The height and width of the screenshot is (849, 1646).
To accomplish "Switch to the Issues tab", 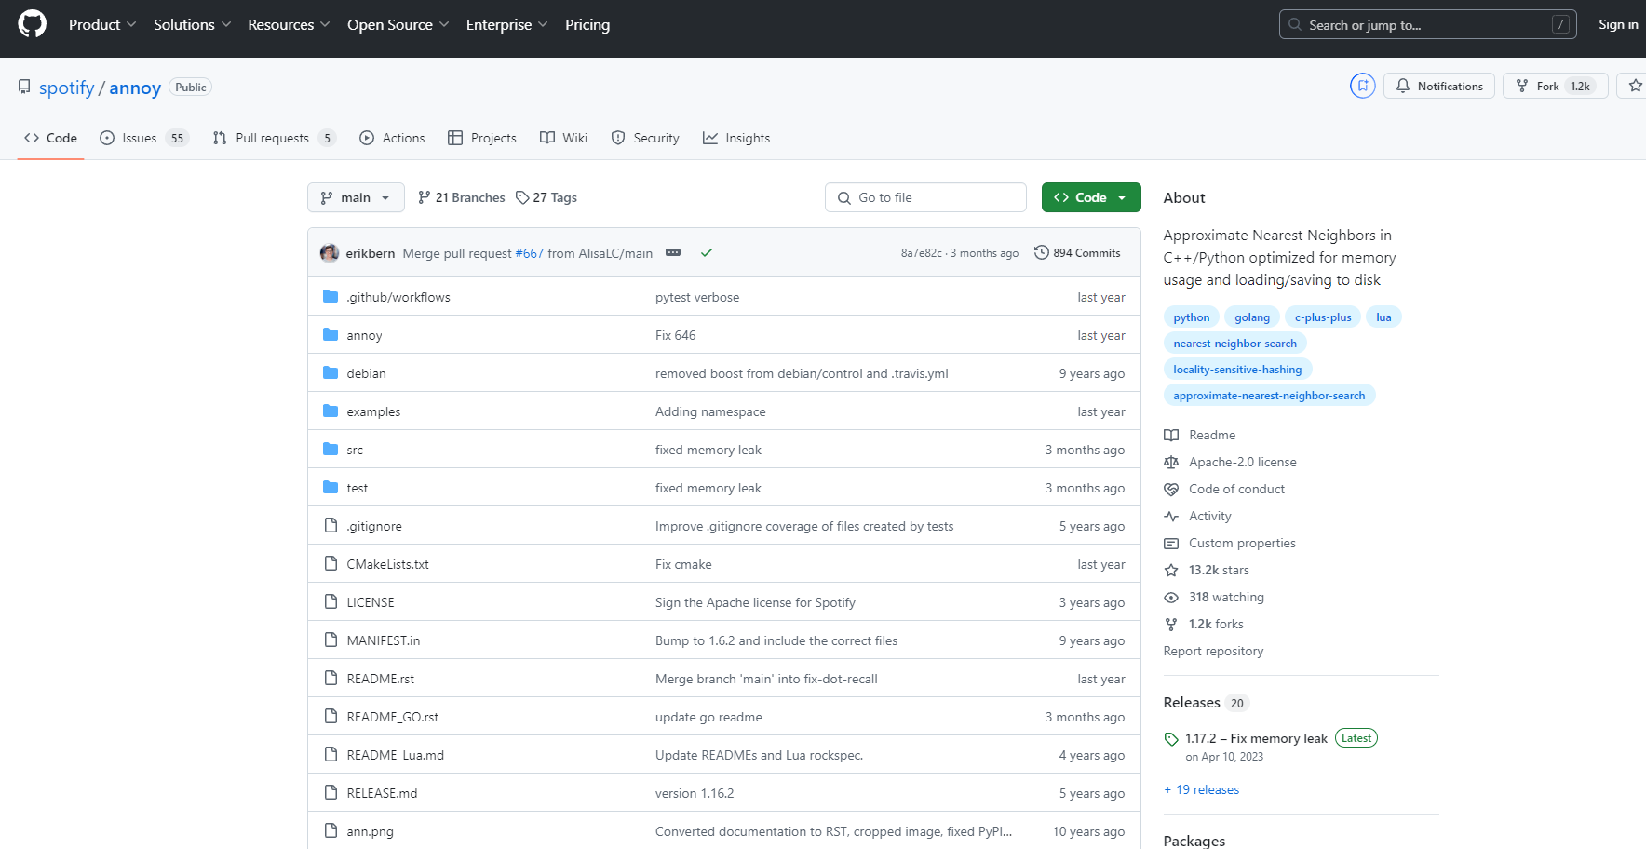I will click(x=144, y=138).
